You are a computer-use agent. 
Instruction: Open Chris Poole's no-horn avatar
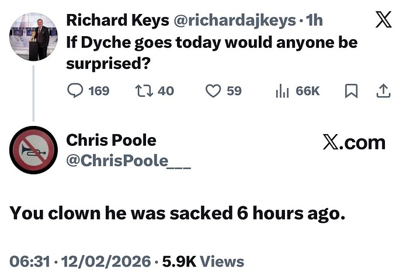(33, 150)
